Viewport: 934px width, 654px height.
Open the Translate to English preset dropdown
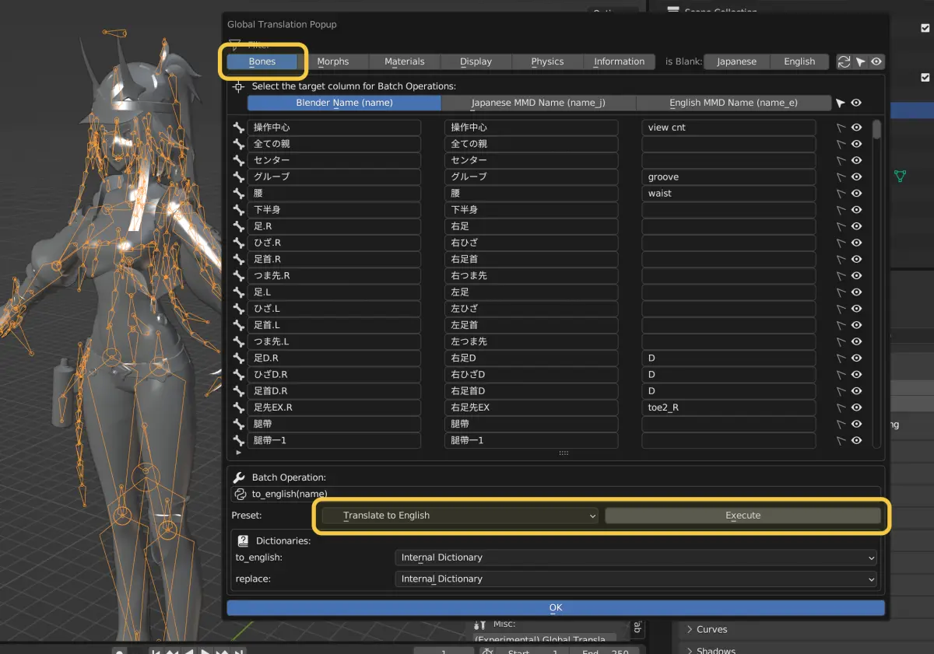pyautogui.click(x=460, y=516)
